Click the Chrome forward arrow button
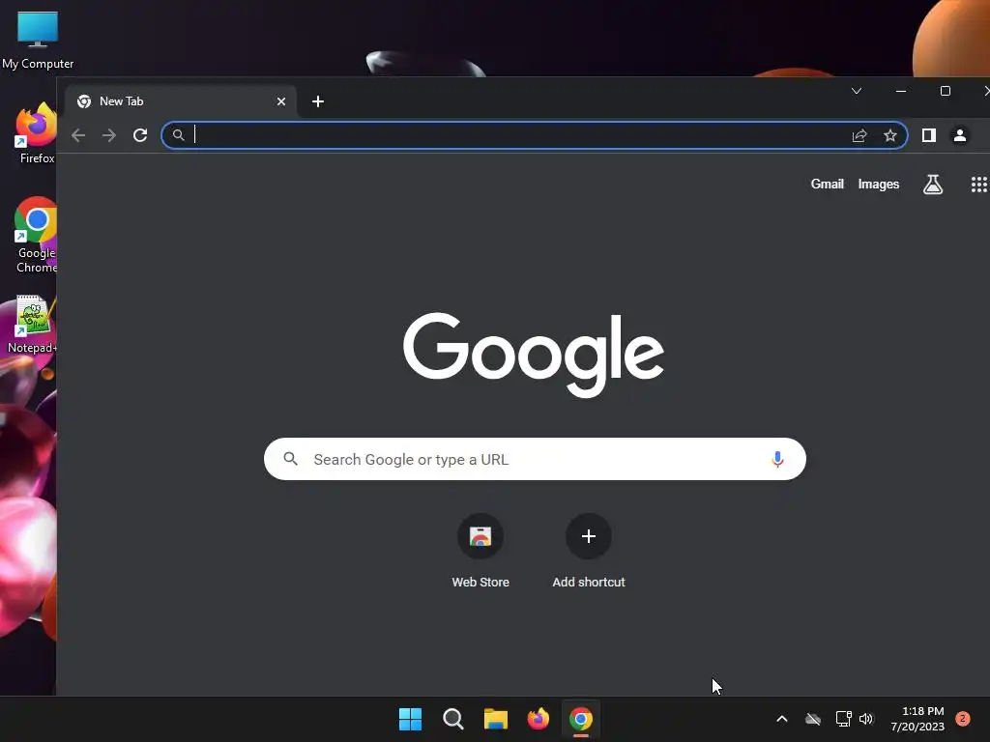Screen dimensions: 990x742 tap(109, 135)
